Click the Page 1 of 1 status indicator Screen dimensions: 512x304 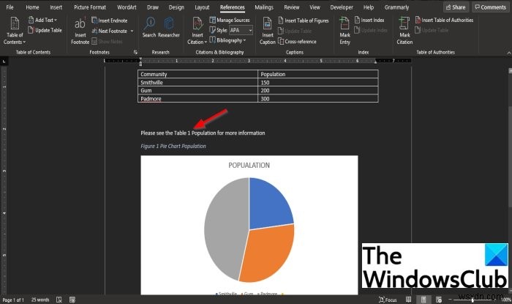[13, 300]
